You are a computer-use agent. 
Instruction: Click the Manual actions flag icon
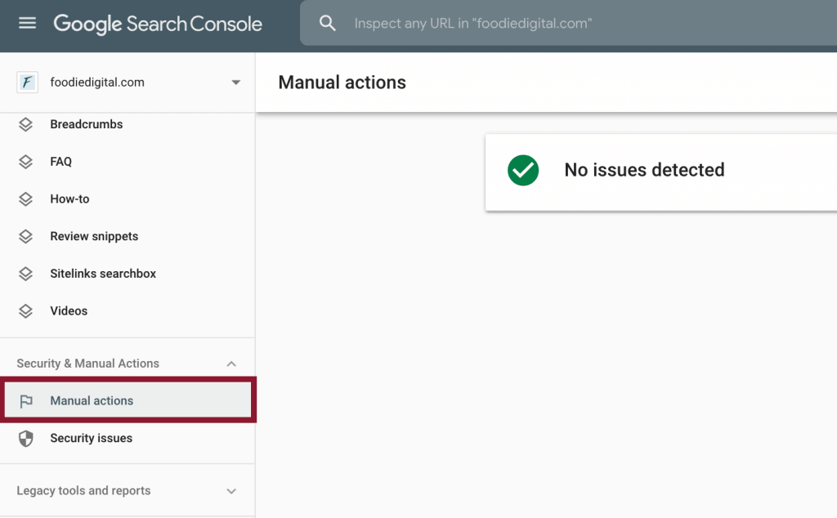point(26,401)
